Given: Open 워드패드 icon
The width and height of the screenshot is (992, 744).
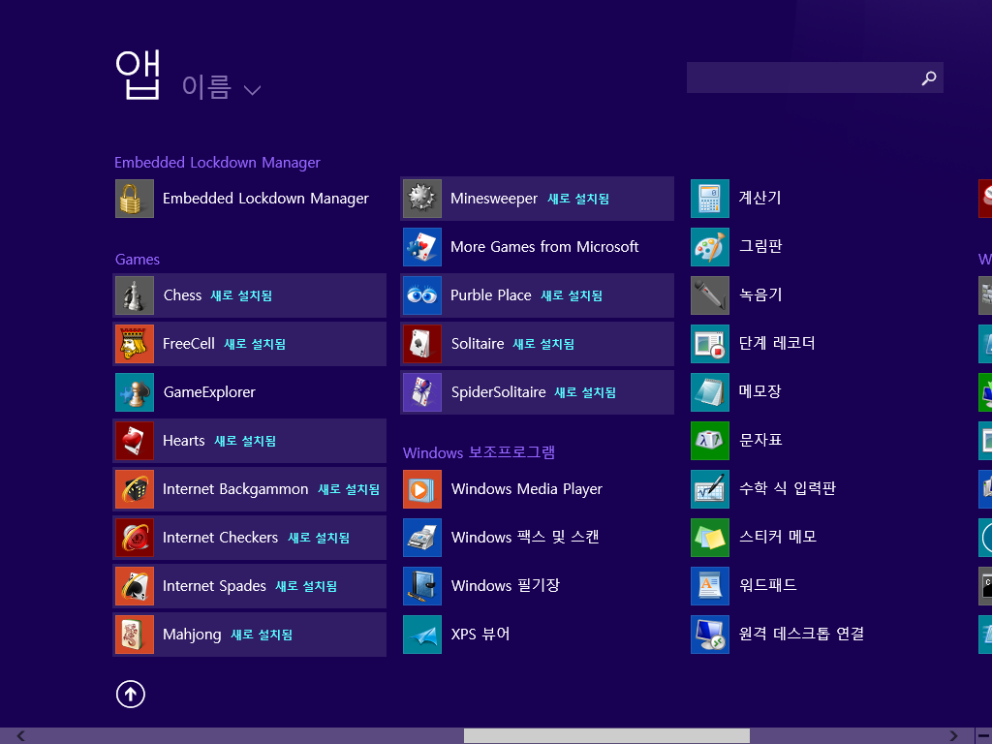Looking at the screenshot, I should click(x=710, y=586).
